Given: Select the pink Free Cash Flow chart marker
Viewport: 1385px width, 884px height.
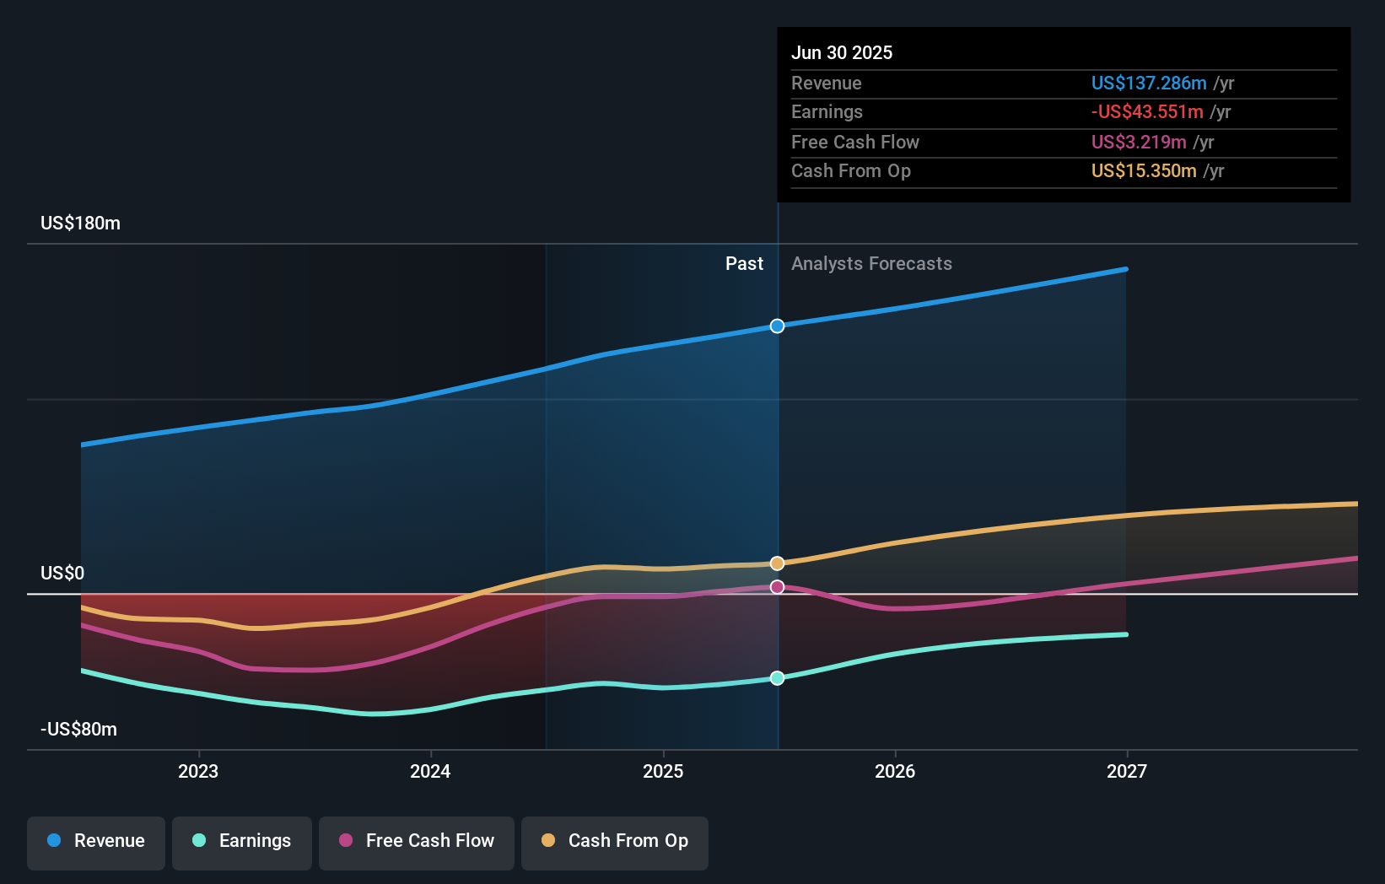Looking at the screenshot, I should [777, 587].
